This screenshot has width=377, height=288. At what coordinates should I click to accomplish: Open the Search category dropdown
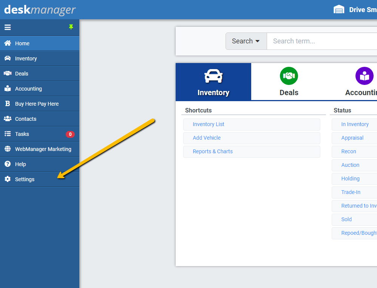click(246, 41)
